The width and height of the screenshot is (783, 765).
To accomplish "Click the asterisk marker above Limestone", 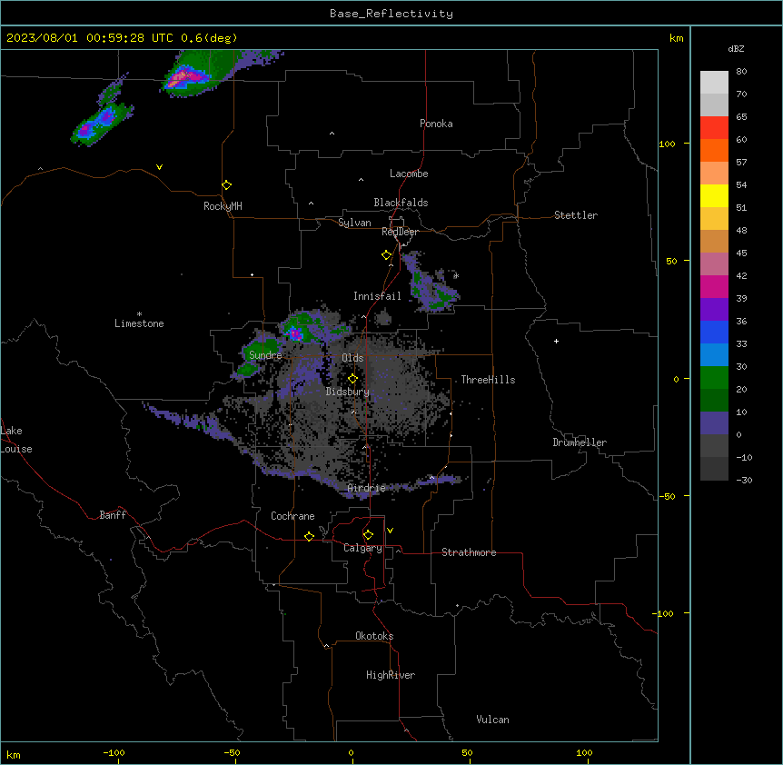I will pyautogui.click(x=139, y=314).
